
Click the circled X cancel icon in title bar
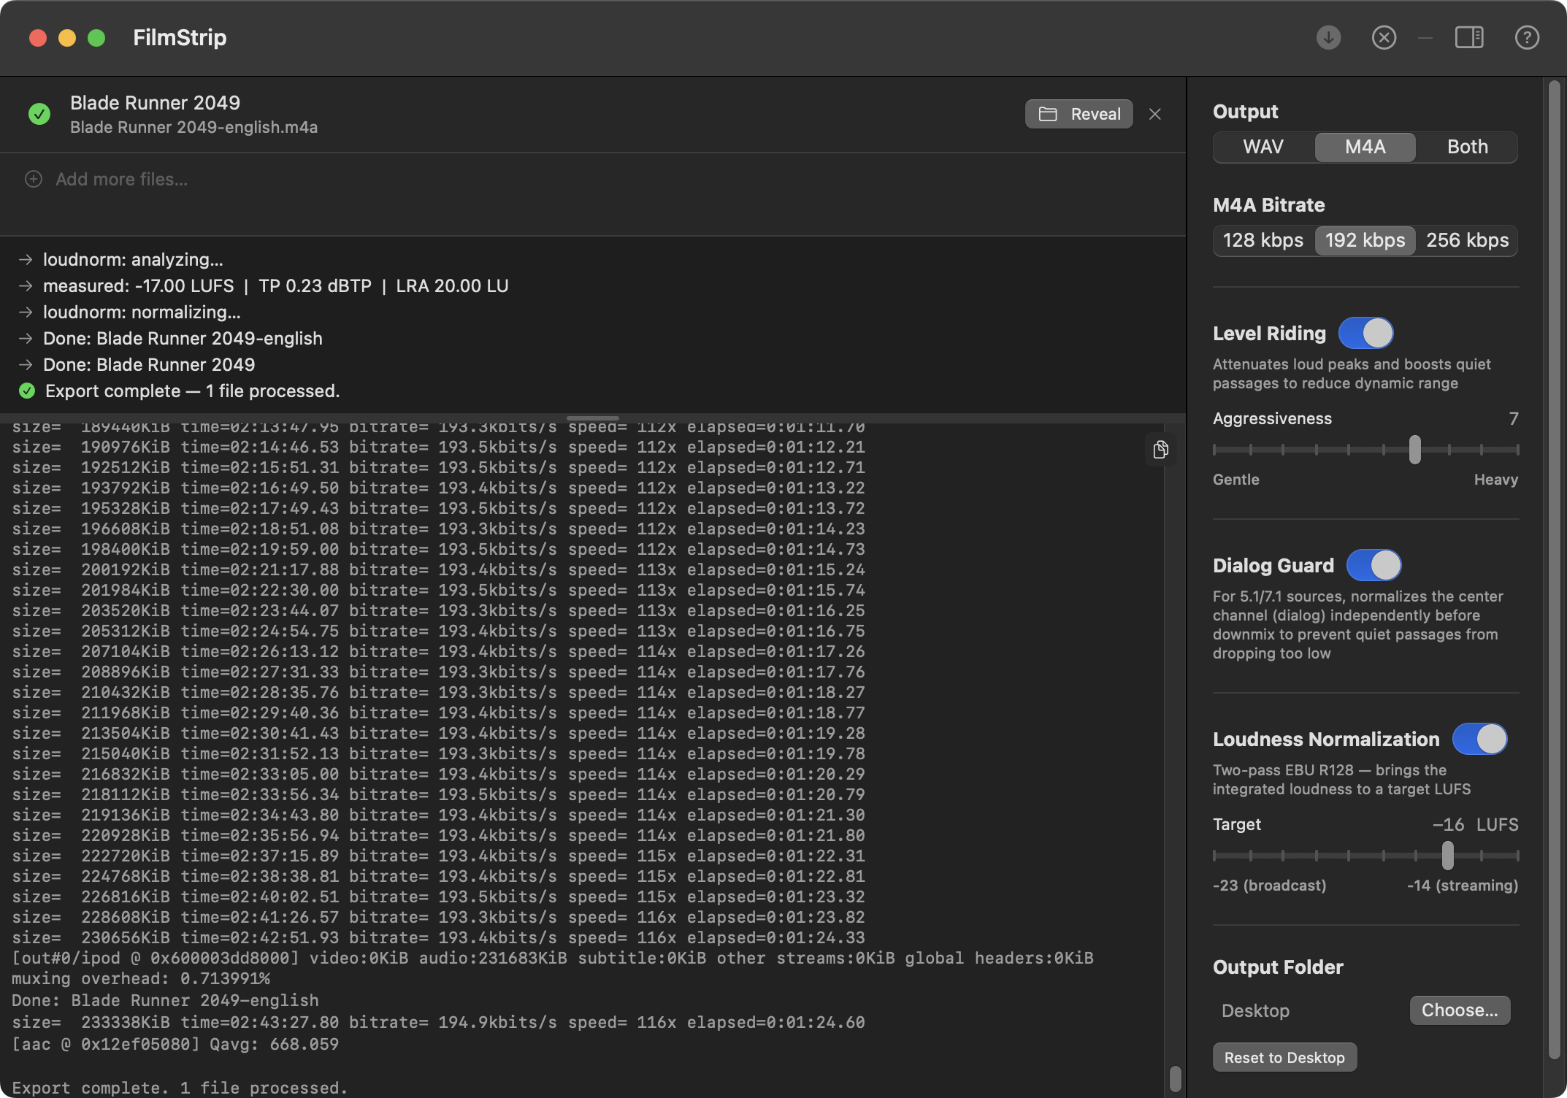tap(1384, 37)
